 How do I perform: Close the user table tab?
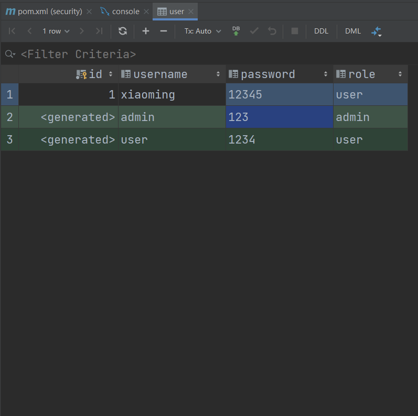point(191,12)
